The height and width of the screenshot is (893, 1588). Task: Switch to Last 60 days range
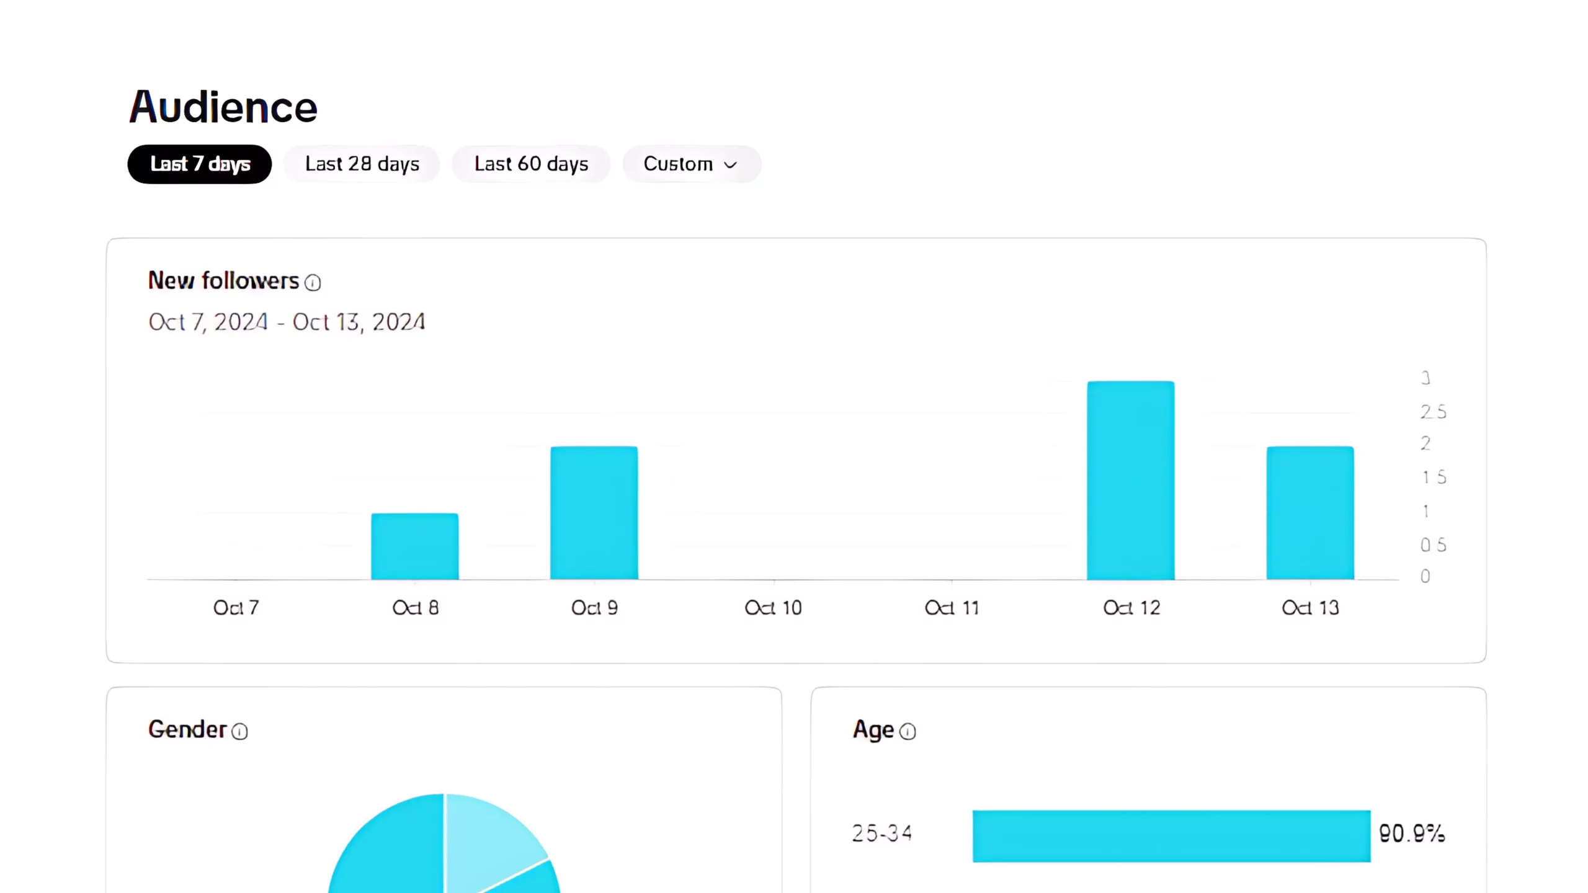click(531, 164)
